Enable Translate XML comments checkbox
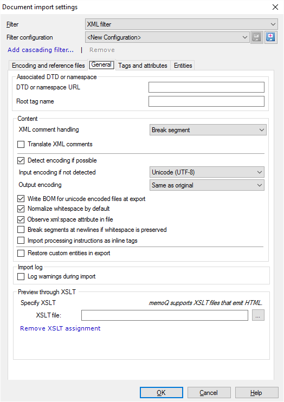The width and height of the screenshot is (284, 402). 21,144
